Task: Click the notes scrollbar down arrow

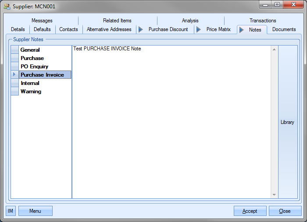Action: (274, 195)
